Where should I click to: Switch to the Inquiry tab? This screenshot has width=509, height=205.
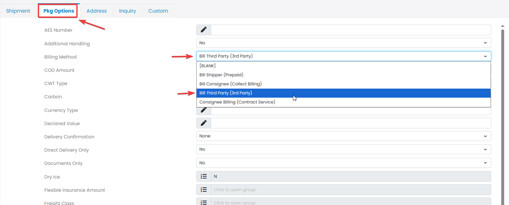coord(127,11)
